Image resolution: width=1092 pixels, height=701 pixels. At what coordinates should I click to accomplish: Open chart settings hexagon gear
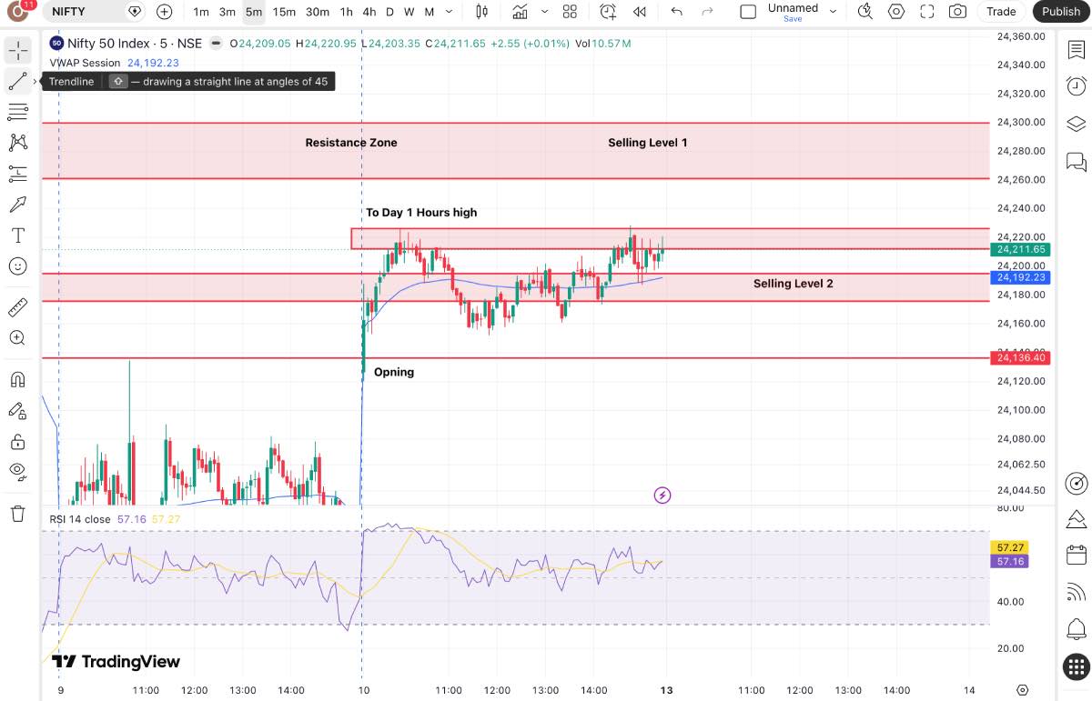pos(896,12)
